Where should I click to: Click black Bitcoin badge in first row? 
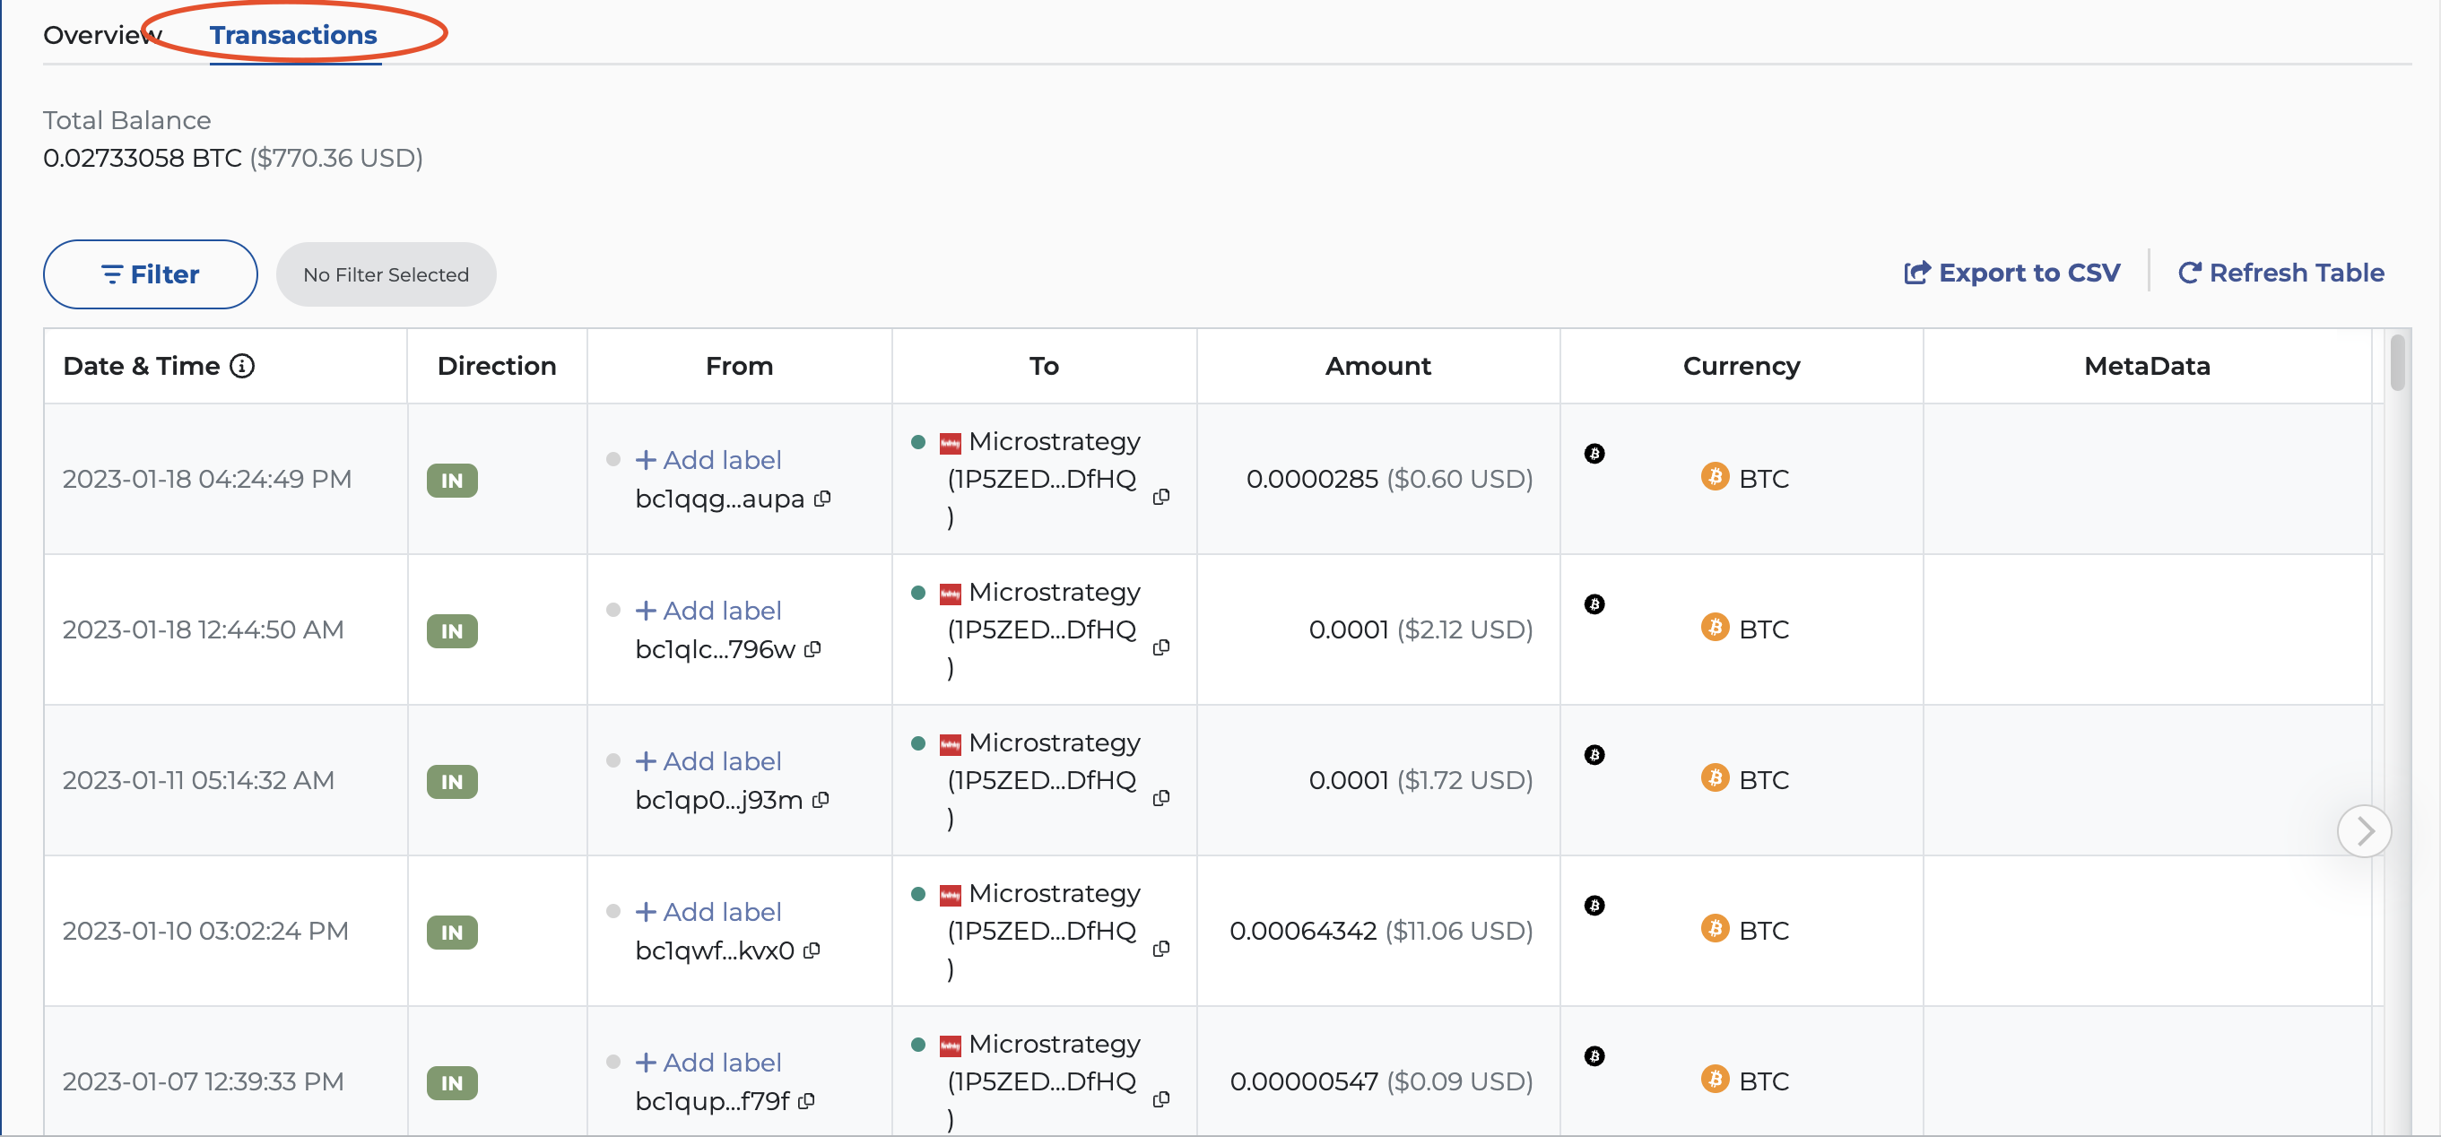click(x=1594, y=454)
